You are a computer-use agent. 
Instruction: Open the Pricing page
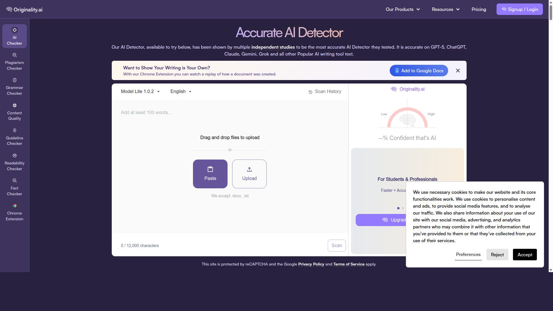click(x=479, y=10)
